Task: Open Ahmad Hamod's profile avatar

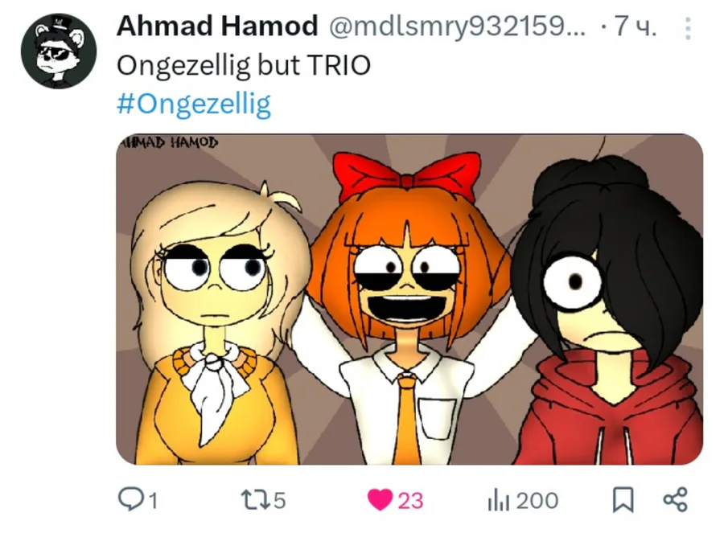Action: tap(58, 51)
